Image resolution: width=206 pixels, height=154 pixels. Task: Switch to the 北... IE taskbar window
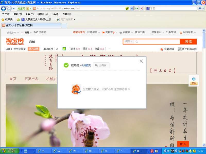[91, 151]
